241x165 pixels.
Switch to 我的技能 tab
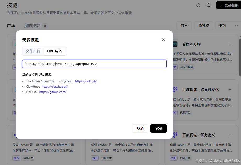tap(32, 26)
